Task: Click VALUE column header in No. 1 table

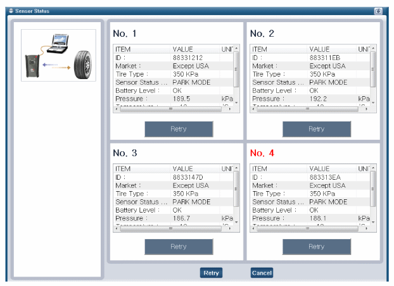Action: coord(195,49)
